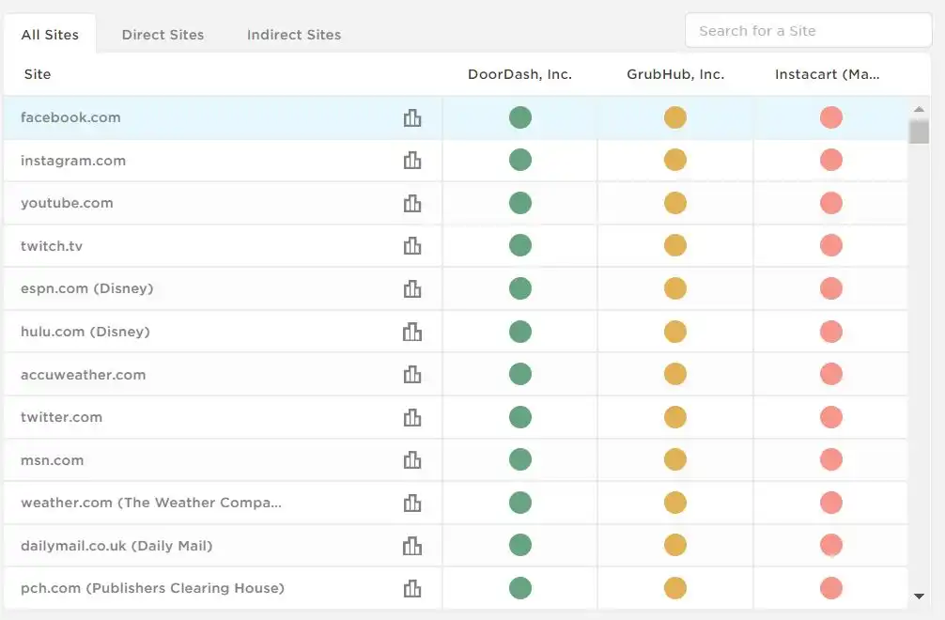
Task: Click the scrollbar down arrow
Action: (x=919, y=596)
